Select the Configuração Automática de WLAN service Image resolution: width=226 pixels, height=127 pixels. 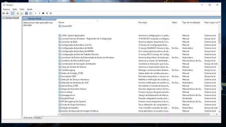click(x=77, y=48)
